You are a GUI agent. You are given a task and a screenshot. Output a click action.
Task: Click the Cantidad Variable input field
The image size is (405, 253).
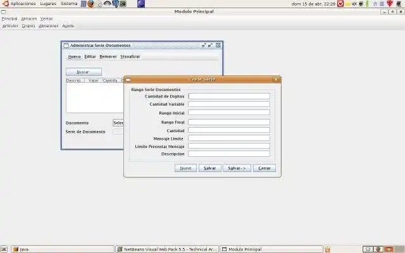(x=229, y=104)
